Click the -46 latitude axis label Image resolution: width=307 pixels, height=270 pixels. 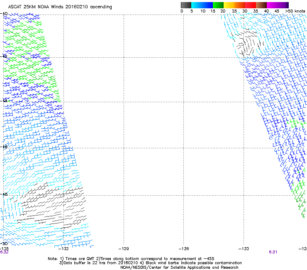pyautogui.click(x=4, y=147)
